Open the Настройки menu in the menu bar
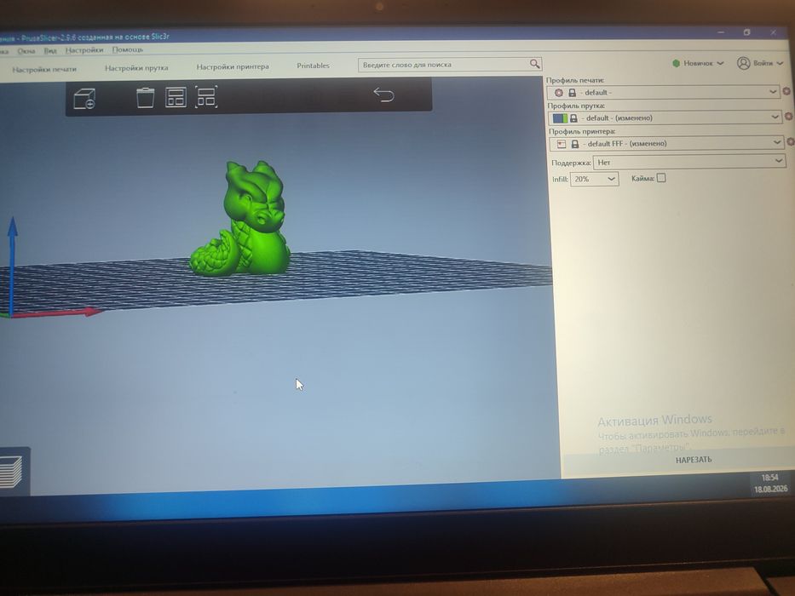795x596 pixels. pyautogui.click(x=84, y=49)
